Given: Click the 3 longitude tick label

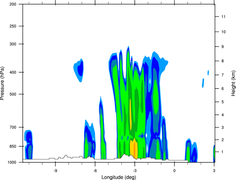Looking at the screenshot, I should [214, 171].
